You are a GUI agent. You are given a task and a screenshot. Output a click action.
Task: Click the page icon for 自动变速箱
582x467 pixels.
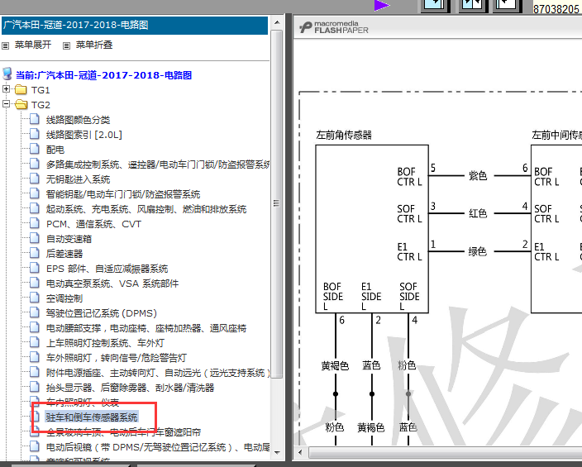tap(35, 238)
